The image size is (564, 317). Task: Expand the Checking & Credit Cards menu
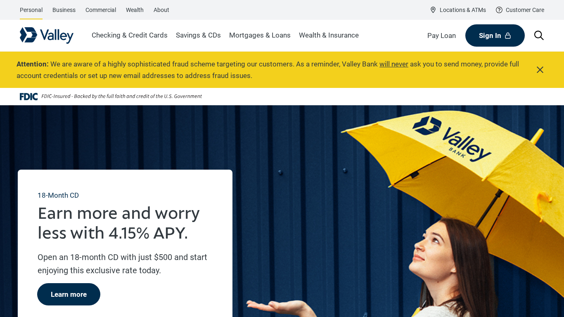(x=129, y=35)
